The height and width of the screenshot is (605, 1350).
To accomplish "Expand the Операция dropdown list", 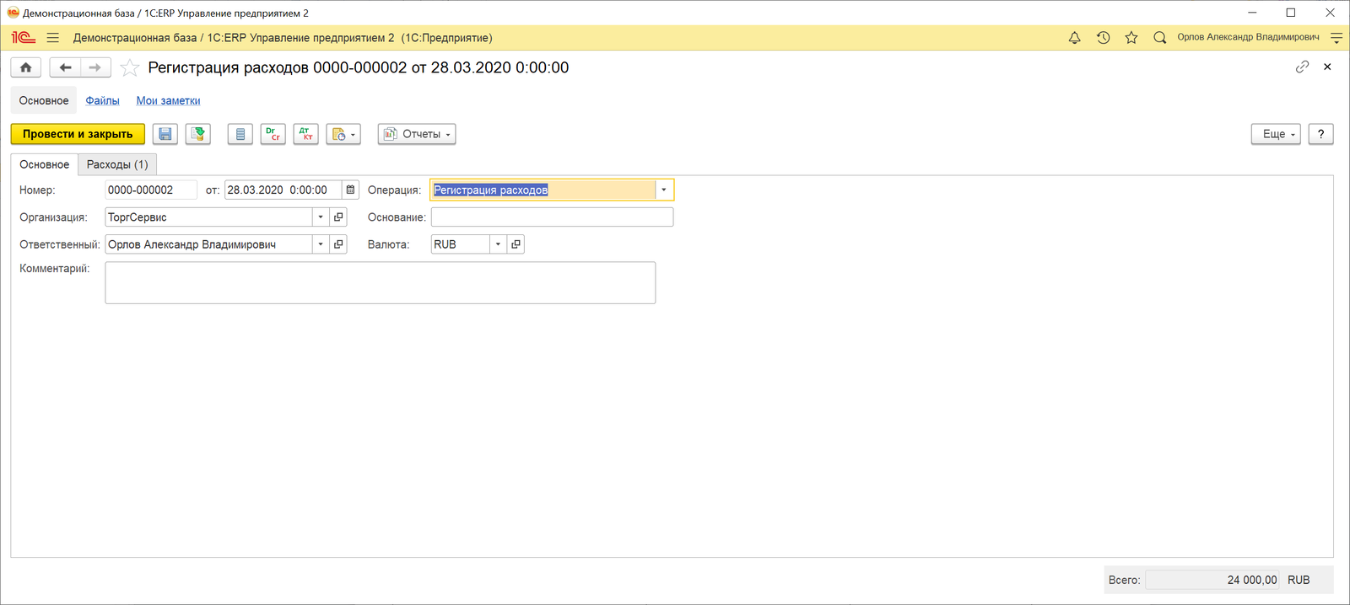I will [664, 190].
